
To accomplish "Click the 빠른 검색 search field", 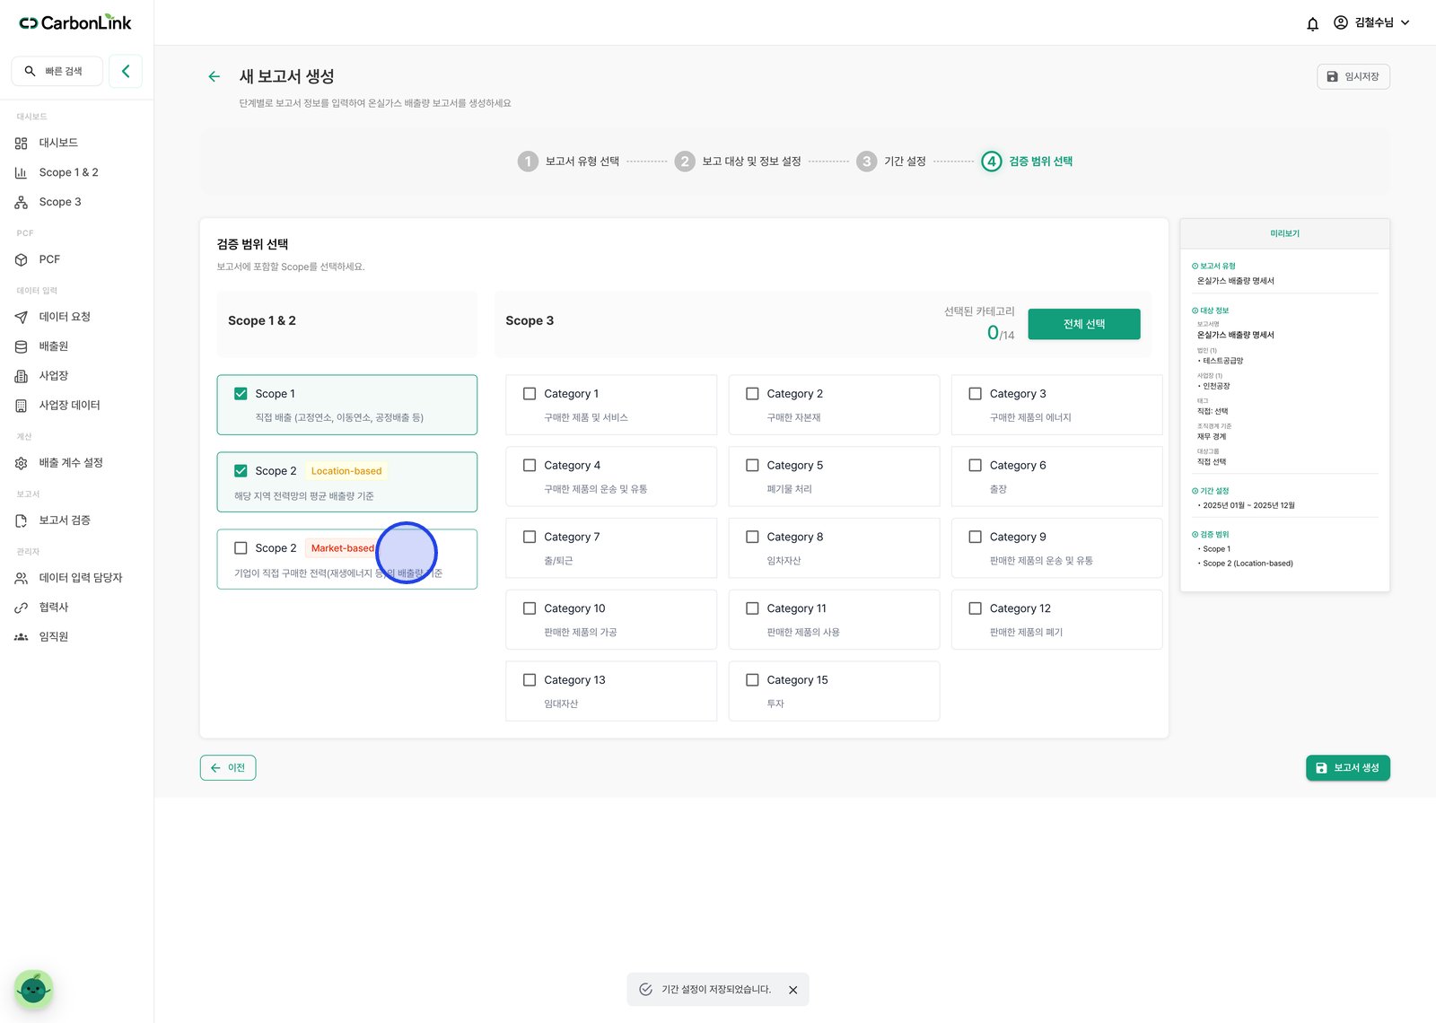I will [x=57, y=71].
